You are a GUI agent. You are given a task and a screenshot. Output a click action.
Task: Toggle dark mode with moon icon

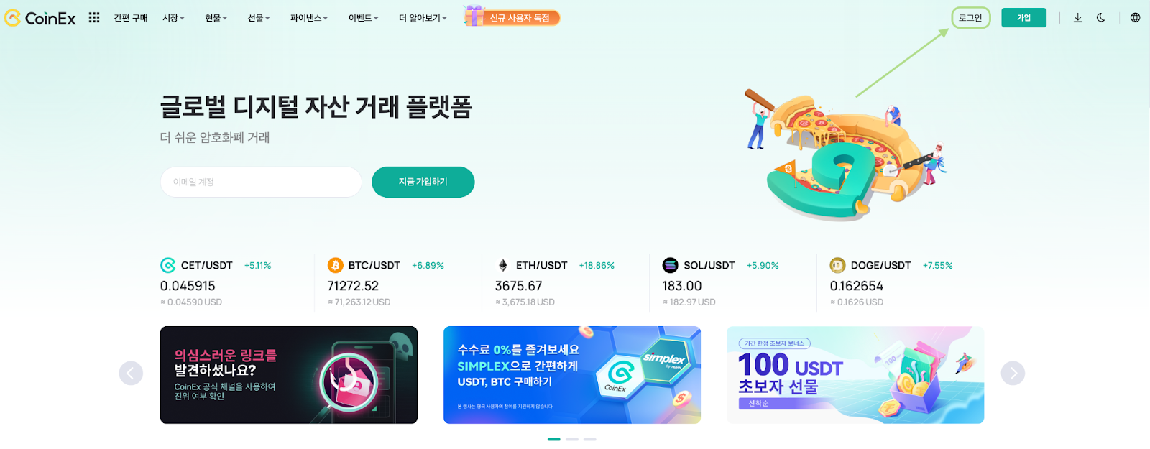click(1100, 18)
